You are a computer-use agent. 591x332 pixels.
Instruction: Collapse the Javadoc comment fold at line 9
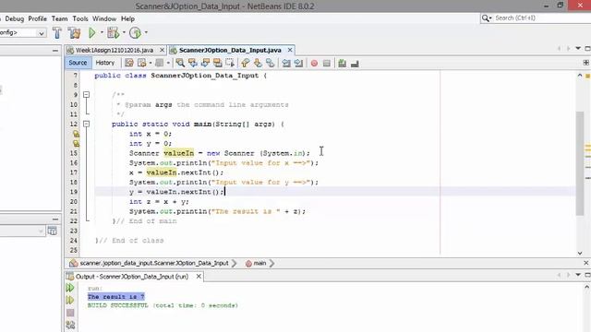click(x=86, y=94)
